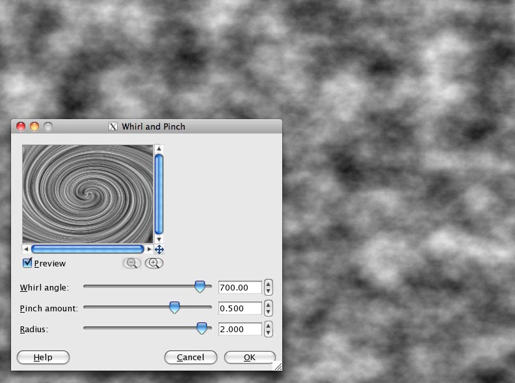The width and height of the screenshot is (515, 383).
Task: Click preview scroll down arrow
Action: 159,239
